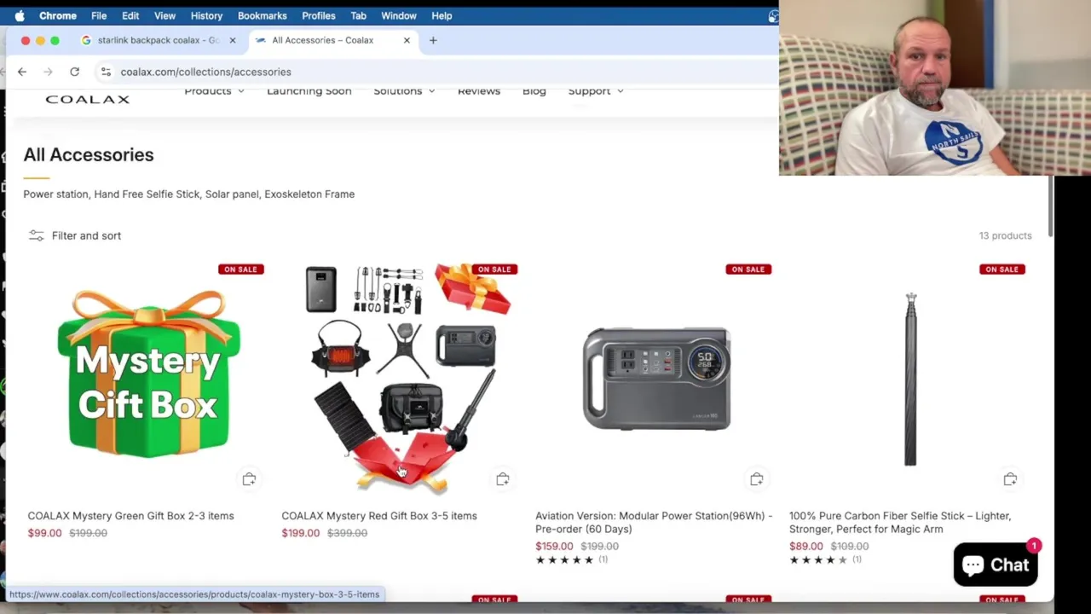Viewport: 1091px width, 614px height.
Task: Quick add Mystery Red Gift Box to cart
Action: (503, 479)
